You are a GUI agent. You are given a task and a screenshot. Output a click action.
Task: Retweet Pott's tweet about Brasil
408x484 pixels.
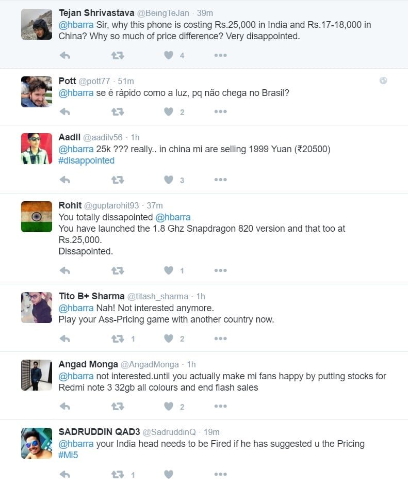(118, 112)
